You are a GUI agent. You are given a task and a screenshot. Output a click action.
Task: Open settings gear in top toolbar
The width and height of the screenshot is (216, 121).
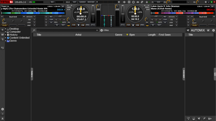(x=133, y=2)
